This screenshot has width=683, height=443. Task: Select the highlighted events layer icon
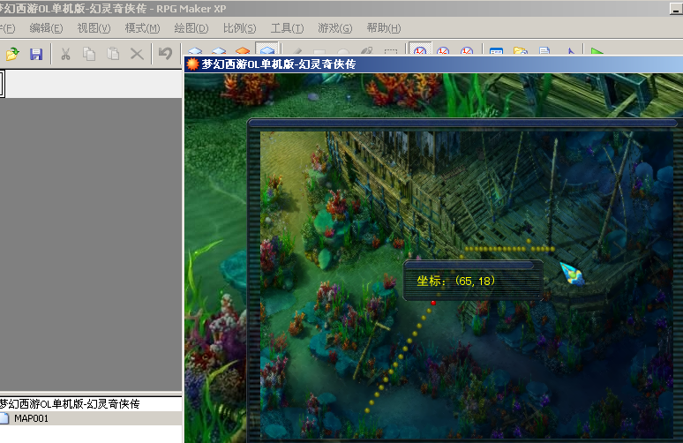tap(266, 49)
